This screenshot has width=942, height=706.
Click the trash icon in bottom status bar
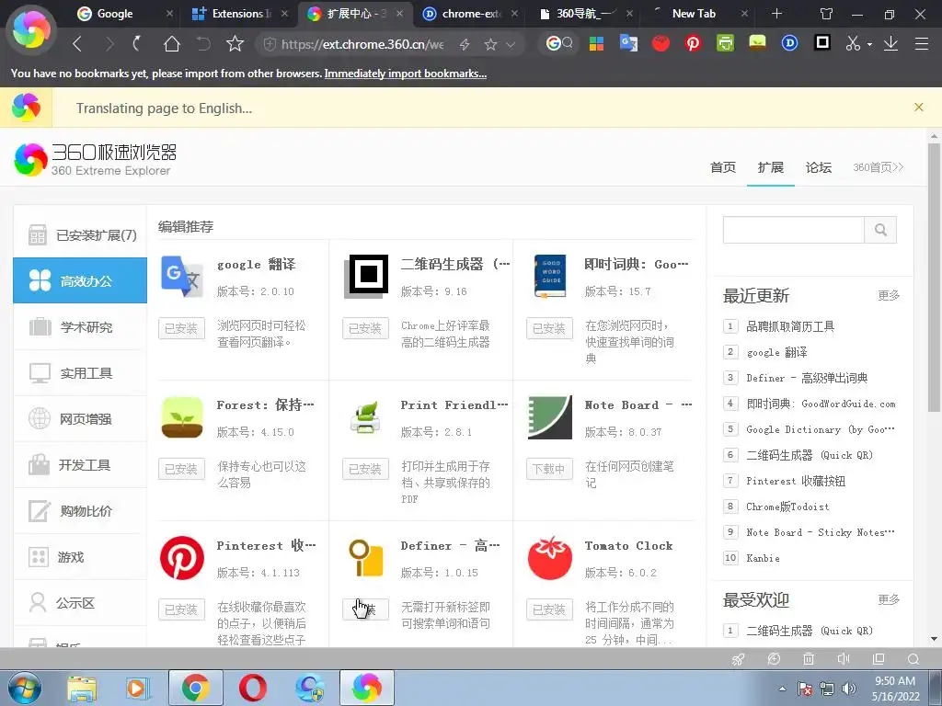tap(809, 658)
